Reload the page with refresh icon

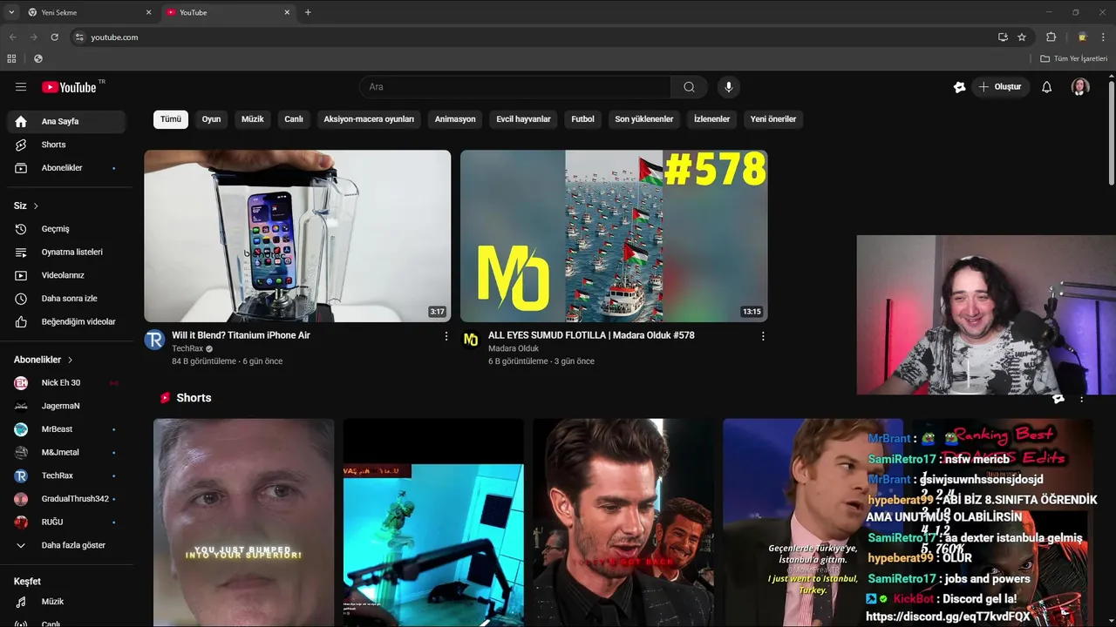click(54, 37)
